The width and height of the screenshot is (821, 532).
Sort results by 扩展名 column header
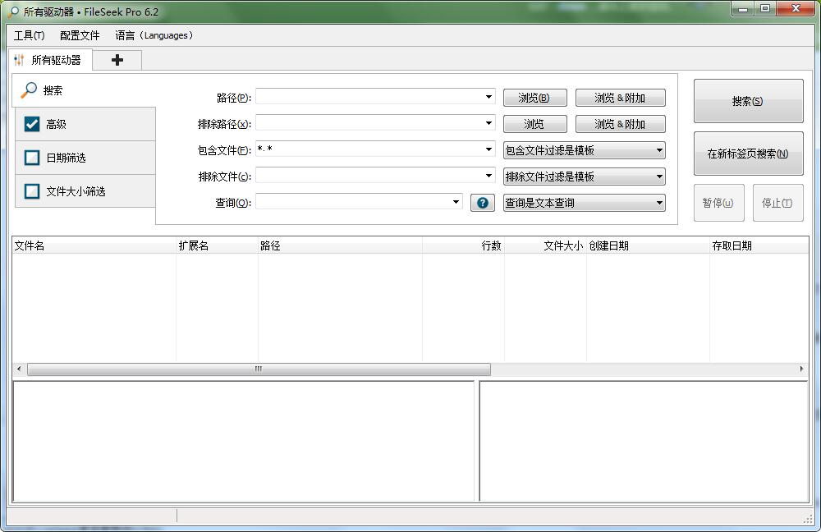pyautogui.click(x=218, y=245)
